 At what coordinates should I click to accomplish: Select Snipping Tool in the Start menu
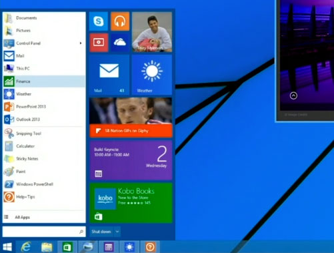[x=44, y=134]
